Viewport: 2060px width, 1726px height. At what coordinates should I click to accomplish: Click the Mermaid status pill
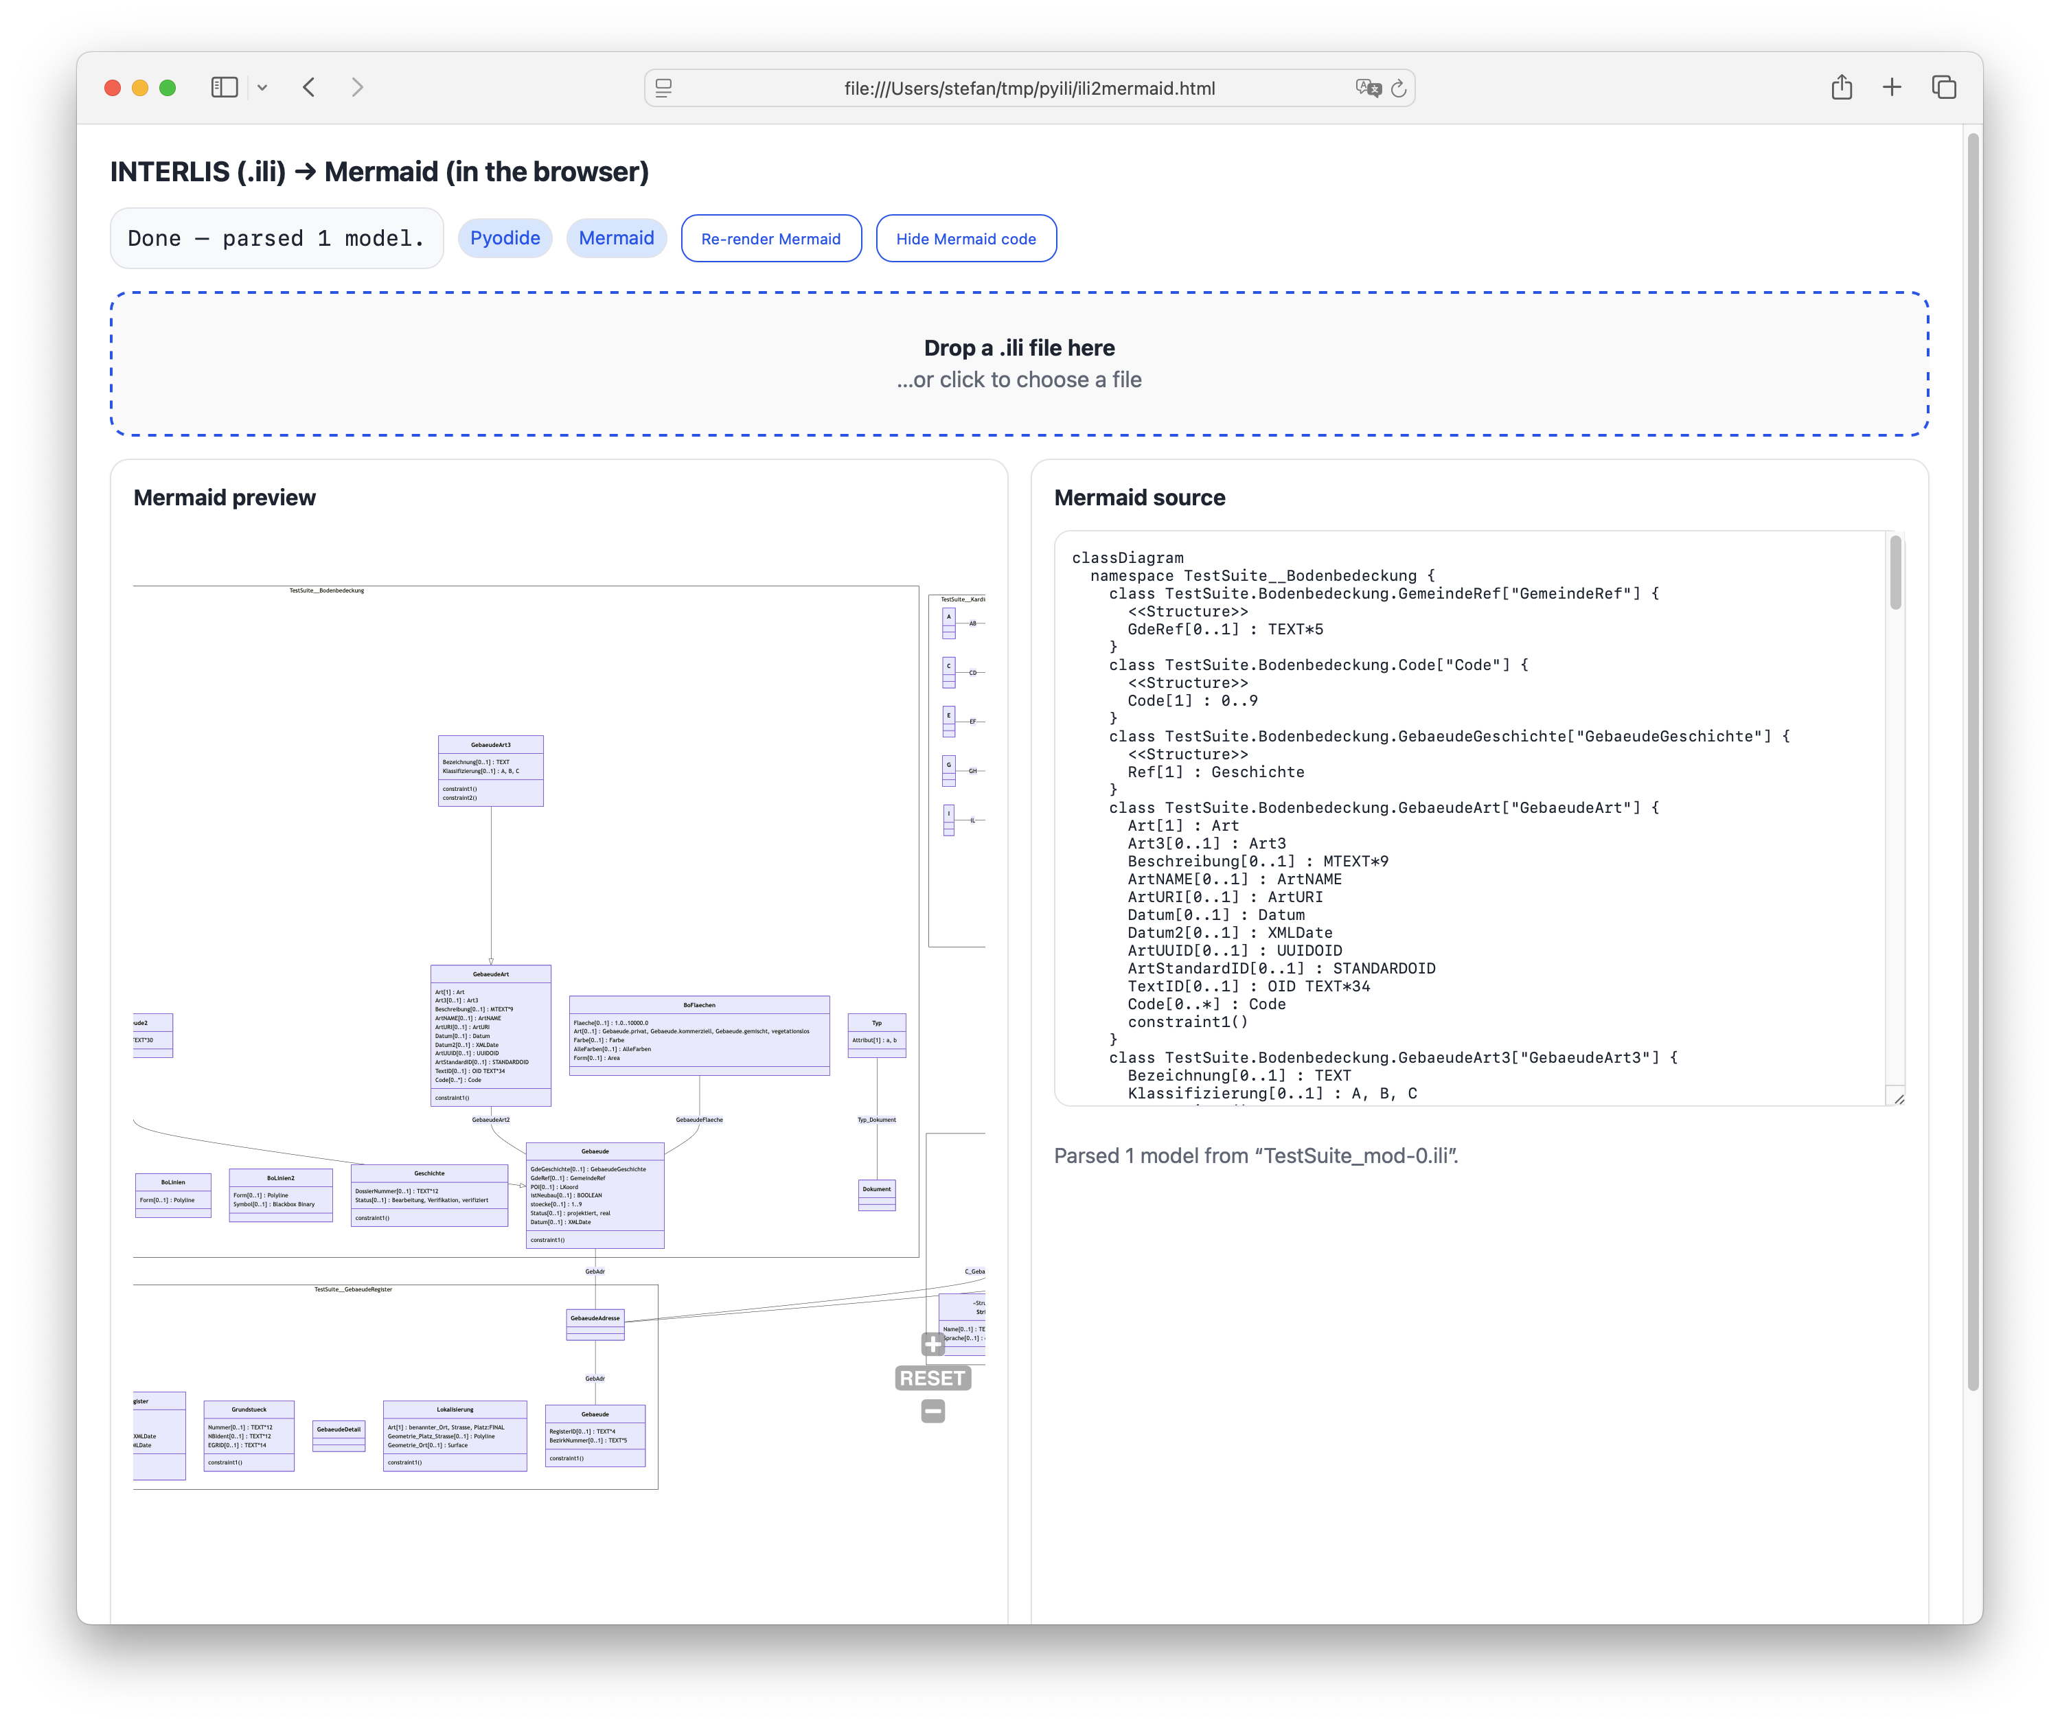click(616, 238)
